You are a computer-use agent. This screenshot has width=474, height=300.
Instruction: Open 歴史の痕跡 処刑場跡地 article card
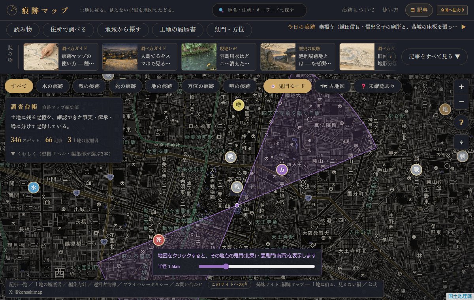(x=298, y=57)
